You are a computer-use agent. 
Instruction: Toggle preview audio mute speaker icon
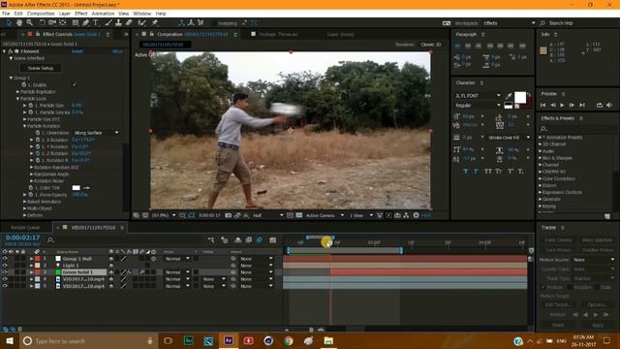pyautogui.click(x=609, y=106)
